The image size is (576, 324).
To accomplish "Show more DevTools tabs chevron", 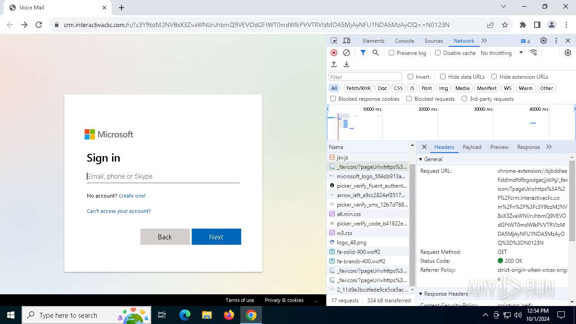I will tap(484, 40).
